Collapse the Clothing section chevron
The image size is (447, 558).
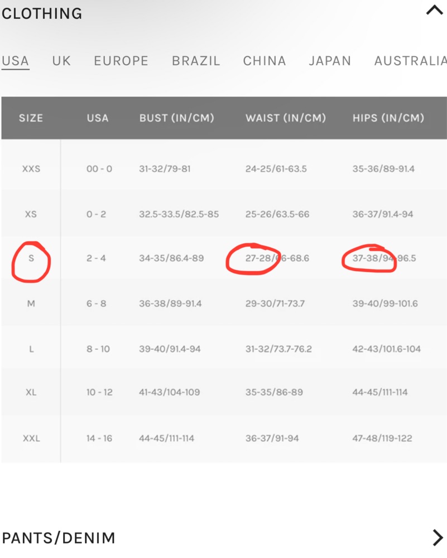click(x=434, y=11)
